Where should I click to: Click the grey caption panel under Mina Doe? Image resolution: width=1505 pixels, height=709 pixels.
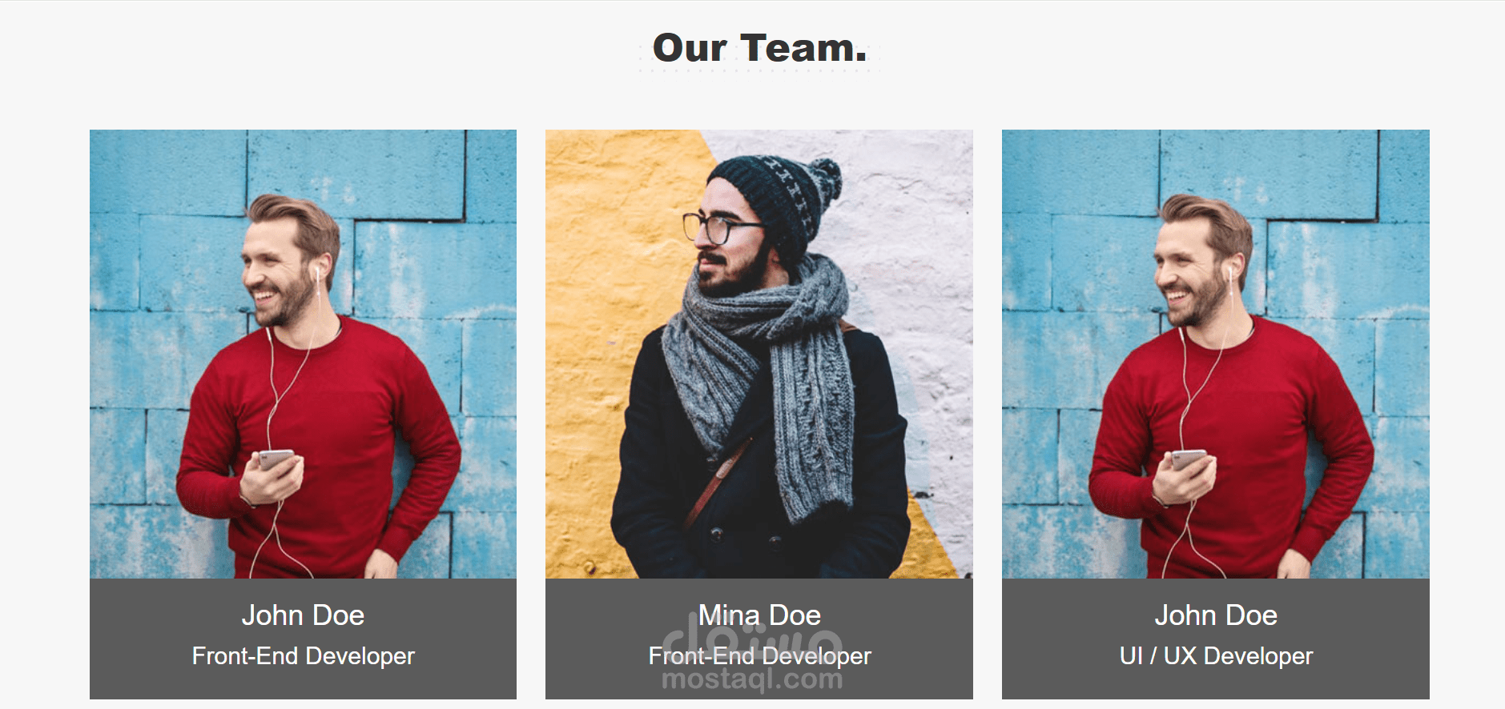click(x=759, y=639)
